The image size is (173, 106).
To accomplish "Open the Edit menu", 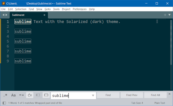I will [10, 9].
